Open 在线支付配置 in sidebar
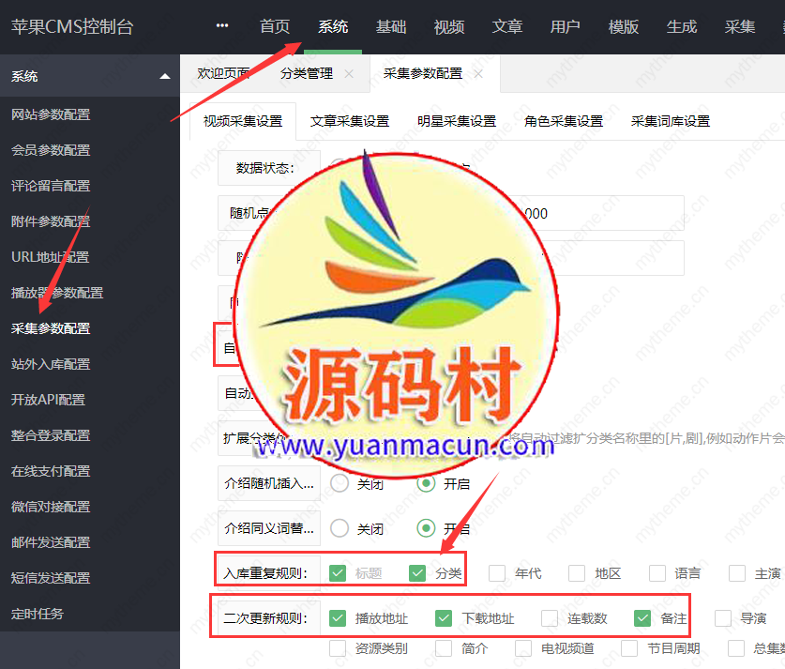This screenshot has height=669, width=785. click(51, 471)
